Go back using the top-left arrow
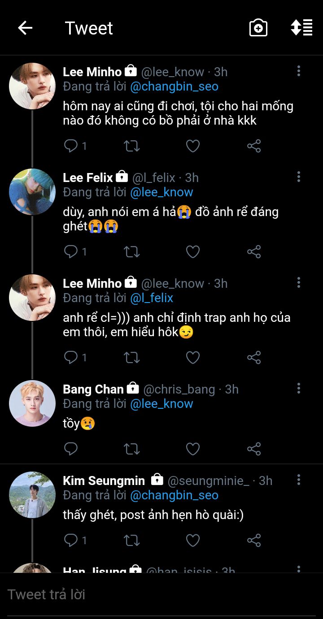Viewport: 323px width, 619px height. tap(25, 28)
